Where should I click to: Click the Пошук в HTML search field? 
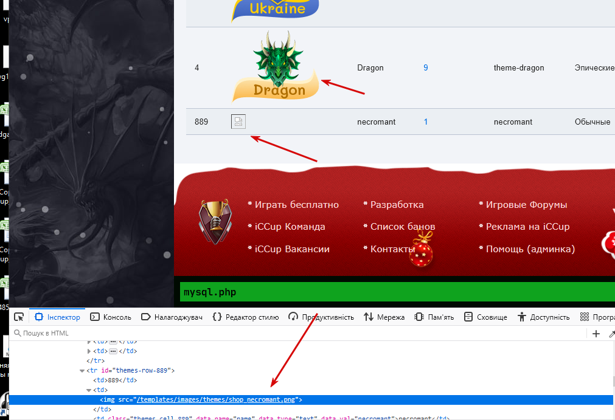[298, 333]
